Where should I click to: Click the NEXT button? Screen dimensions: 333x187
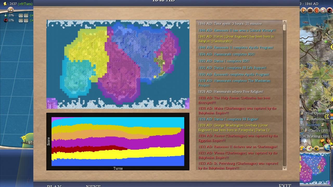(93, 186)
